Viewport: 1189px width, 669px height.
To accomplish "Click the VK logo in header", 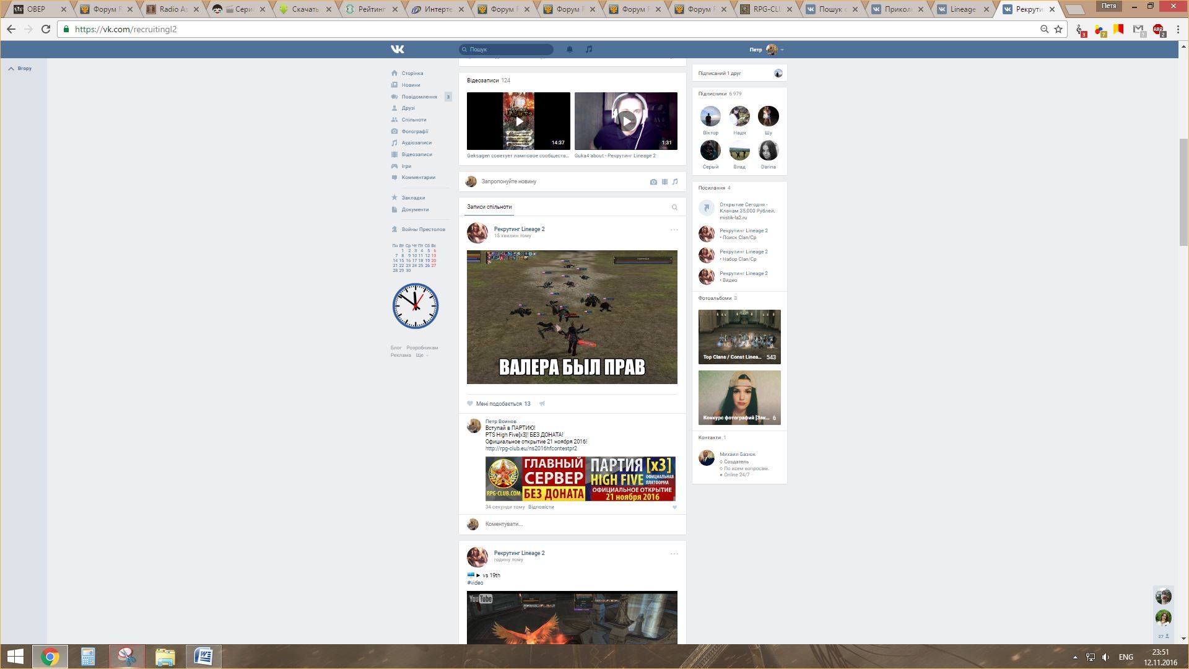I will tap(398, 49).
